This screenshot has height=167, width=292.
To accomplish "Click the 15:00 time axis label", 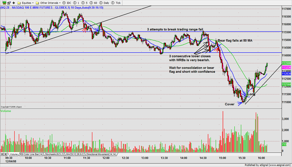I will pyautogui.click(x=222, y=158).
